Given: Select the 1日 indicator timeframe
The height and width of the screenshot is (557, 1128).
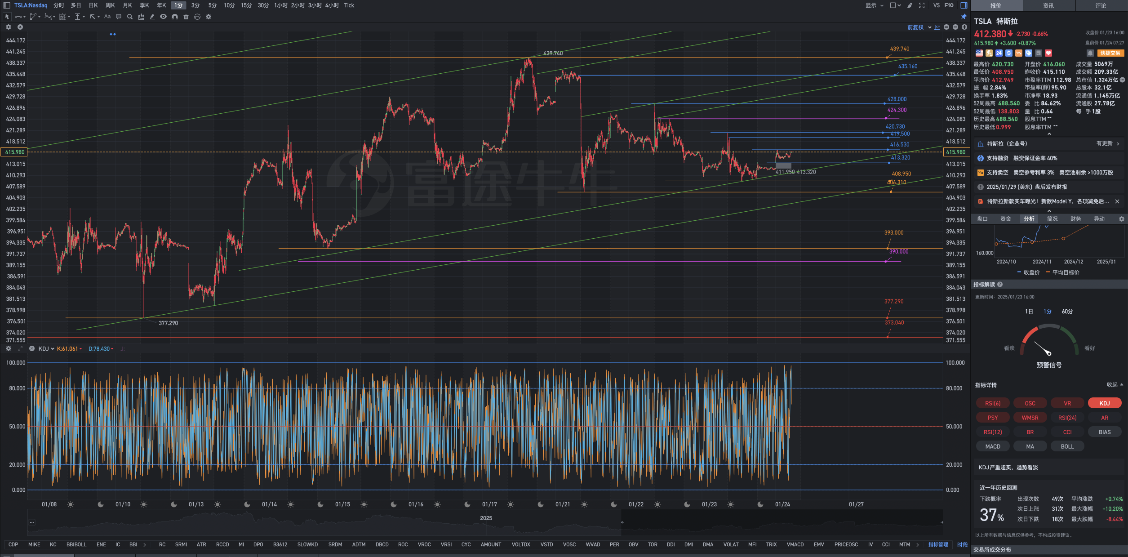Looking at the screenshot, I should (1029, 312).
